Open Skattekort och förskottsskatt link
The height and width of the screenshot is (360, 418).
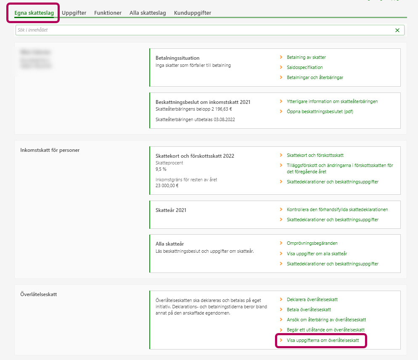318,155
